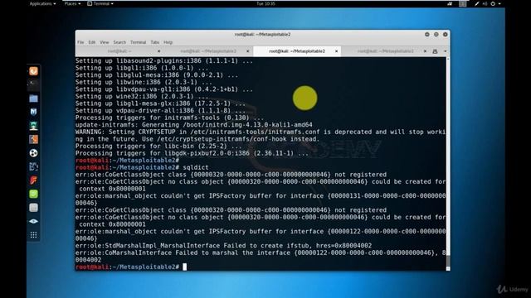Screen dimensions: 531x298
Task: Click the light gray square dock icon
Action: [x=33, y=208]
